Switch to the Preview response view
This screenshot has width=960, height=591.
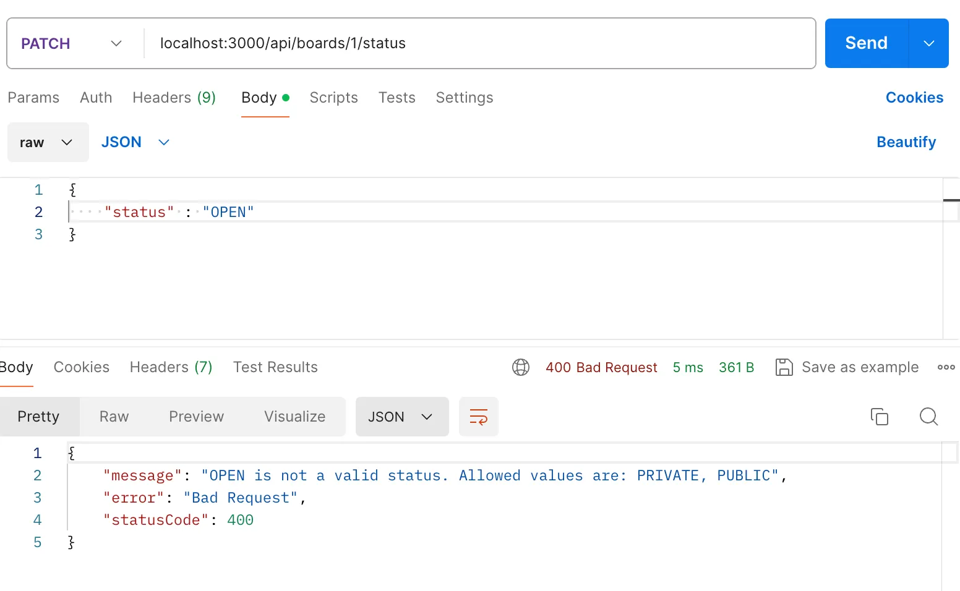tap(197, 417)
